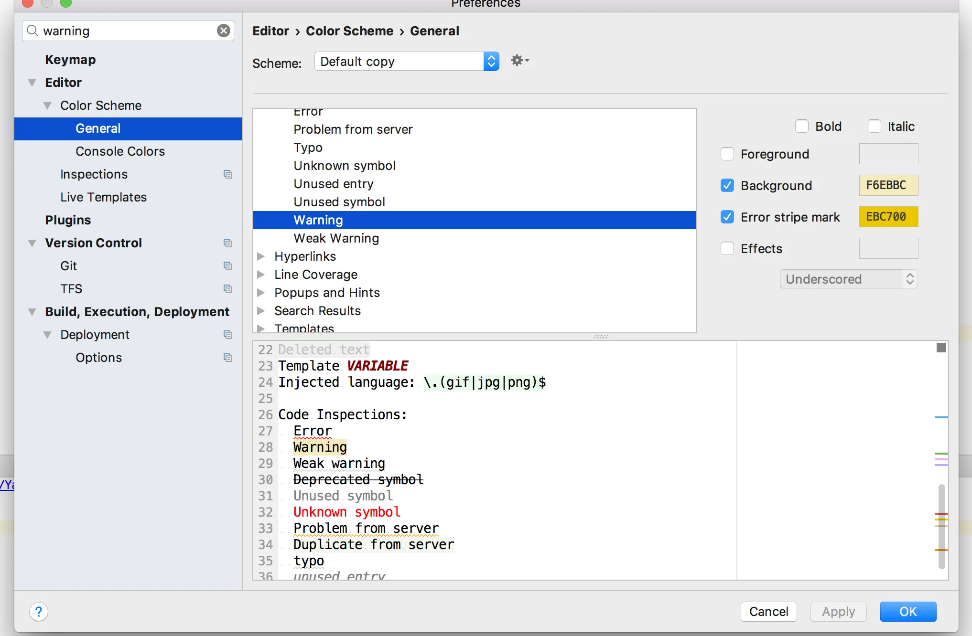Select the Warning item in the list
Screen dimensions: 972x636
click(318, 219)
